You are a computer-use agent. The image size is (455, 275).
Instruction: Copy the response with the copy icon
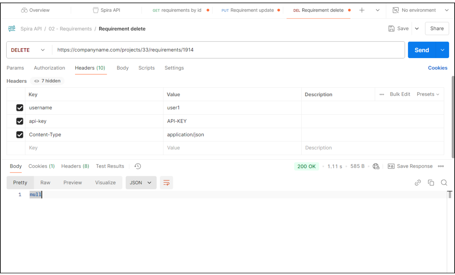[431, 183]
